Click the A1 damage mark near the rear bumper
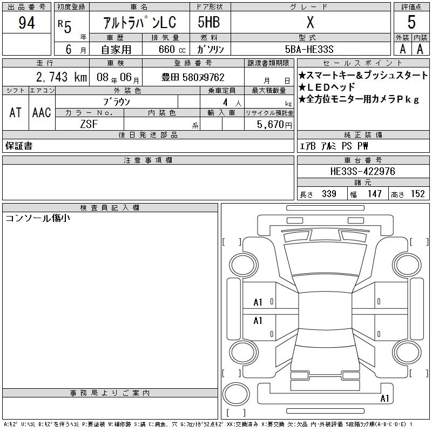This screenshot has width=432, height=432. click(x=384, y=399)
